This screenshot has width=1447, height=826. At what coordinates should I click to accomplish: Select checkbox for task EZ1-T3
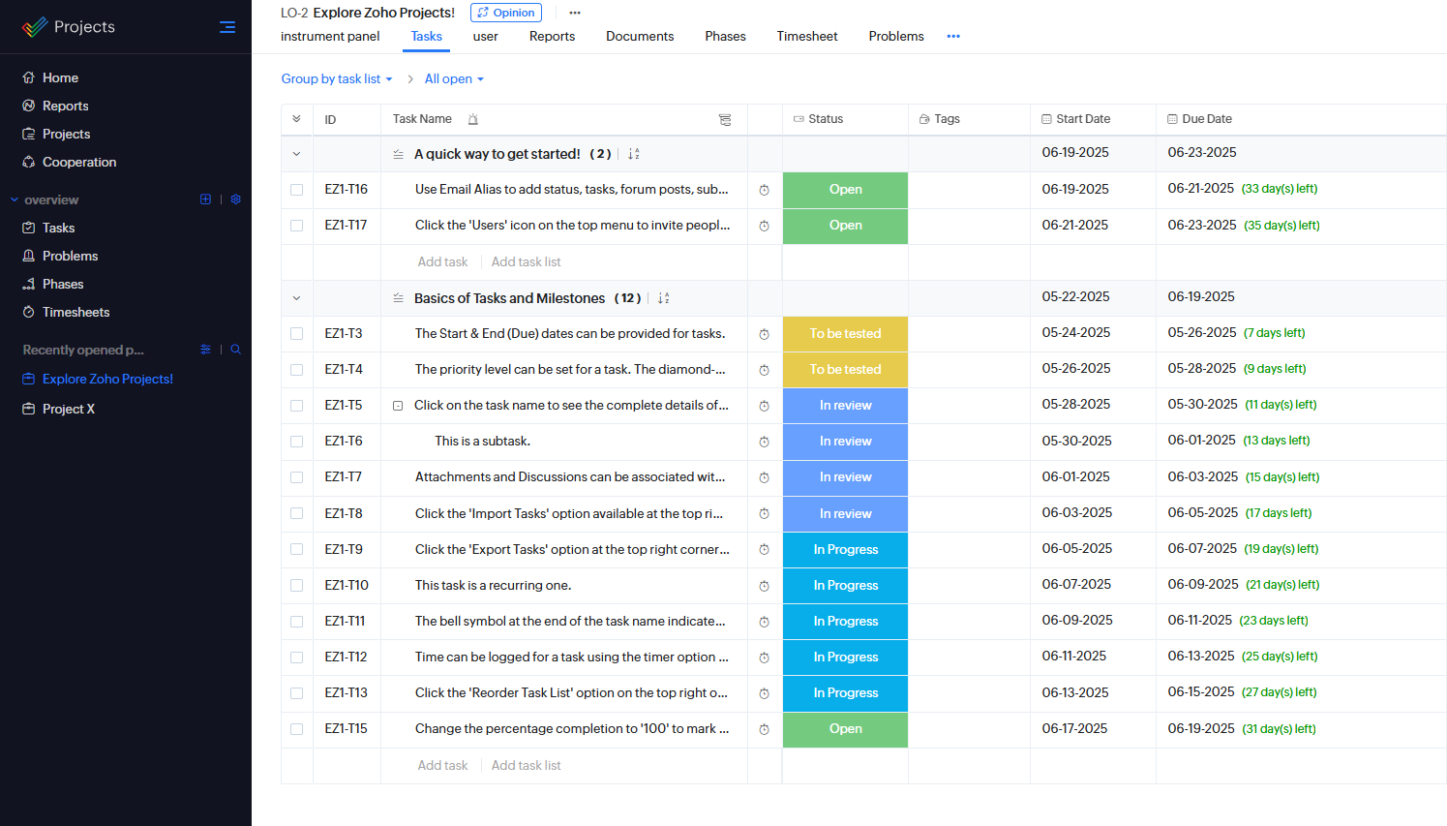click(x=297, y=334)
